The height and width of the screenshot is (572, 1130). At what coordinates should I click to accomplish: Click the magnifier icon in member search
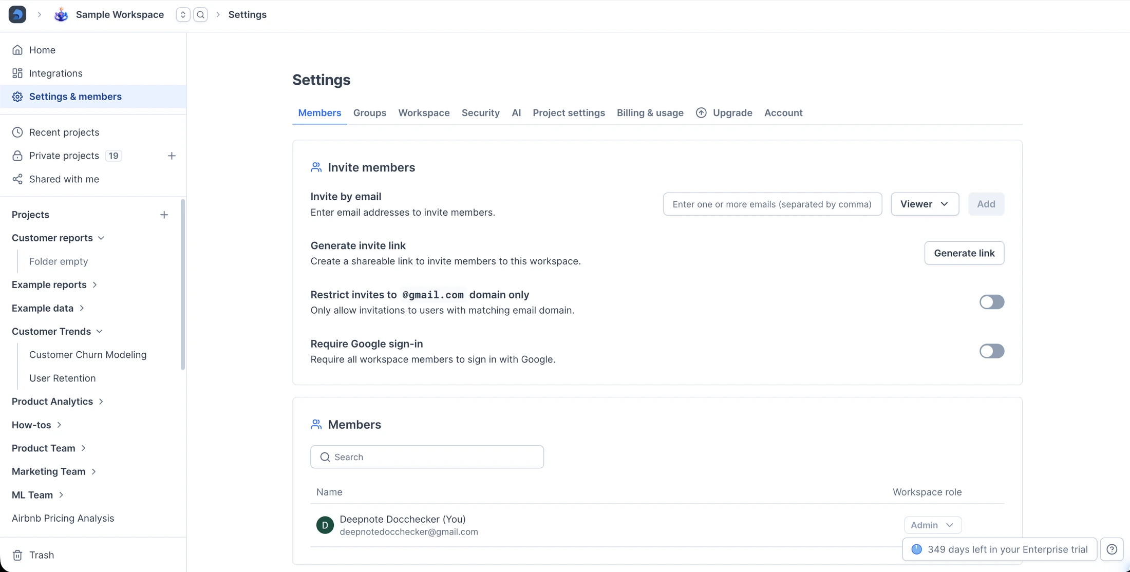coord(325,457)
